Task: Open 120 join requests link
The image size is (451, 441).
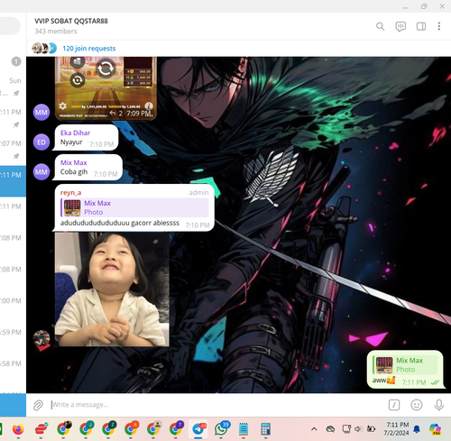Action: click(89, 49)
